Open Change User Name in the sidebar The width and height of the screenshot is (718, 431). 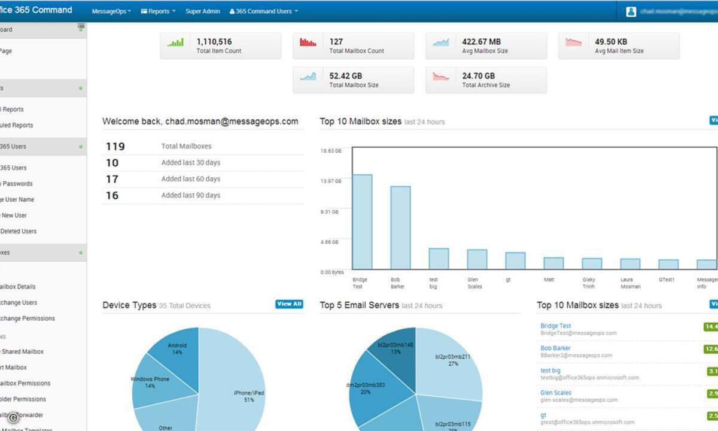coord(17,199)
